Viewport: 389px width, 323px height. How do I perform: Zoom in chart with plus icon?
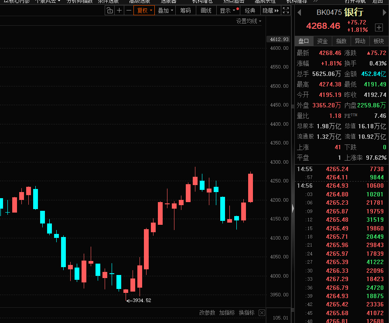tap(119, 10)
